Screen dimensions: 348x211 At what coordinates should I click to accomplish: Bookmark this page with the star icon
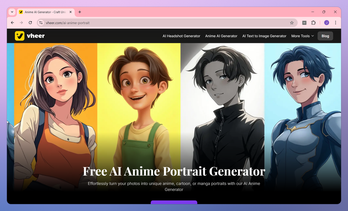point(292,23)
